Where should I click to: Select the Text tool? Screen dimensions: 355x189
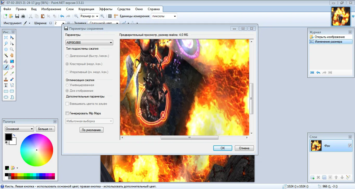pyautogui.click(x=6, y=85)
